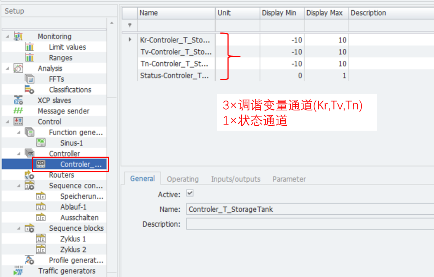Click the Kr-Controler row indicator arrow

(130, 40)
